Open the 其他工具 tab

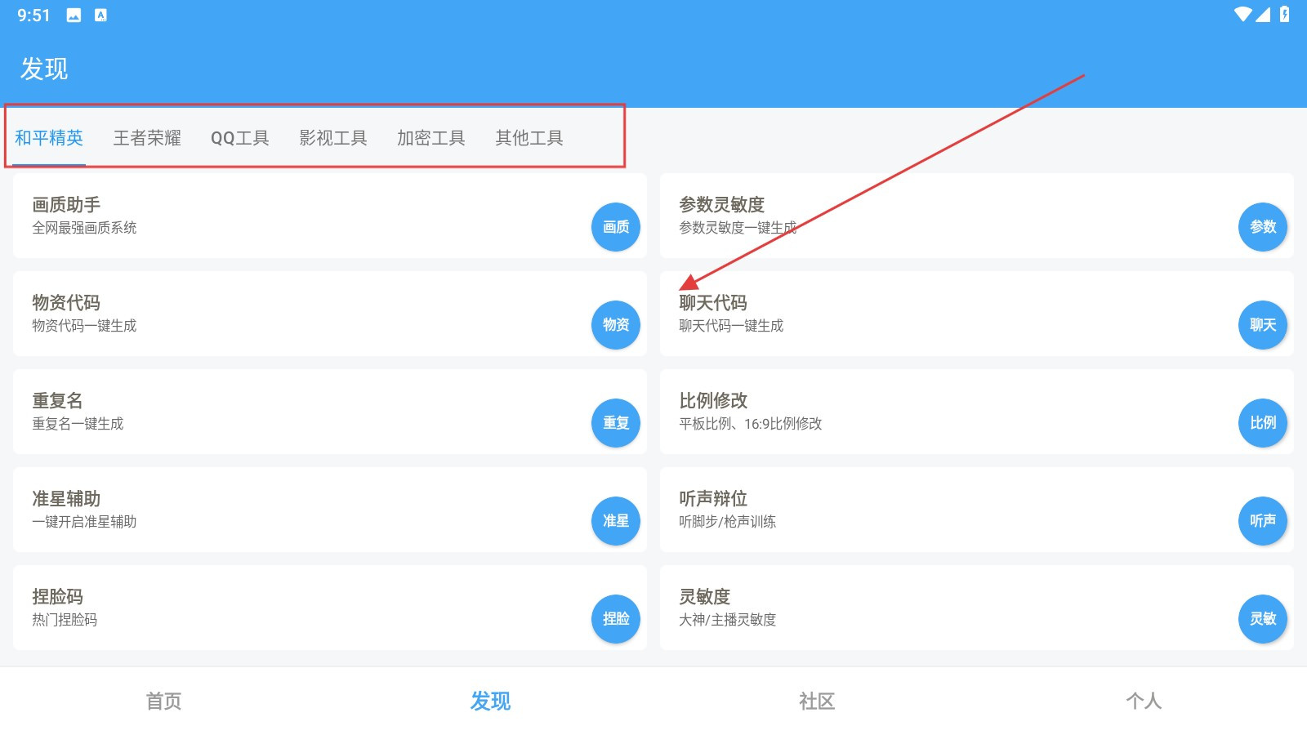pyautogui.click(x=529, y=137)
